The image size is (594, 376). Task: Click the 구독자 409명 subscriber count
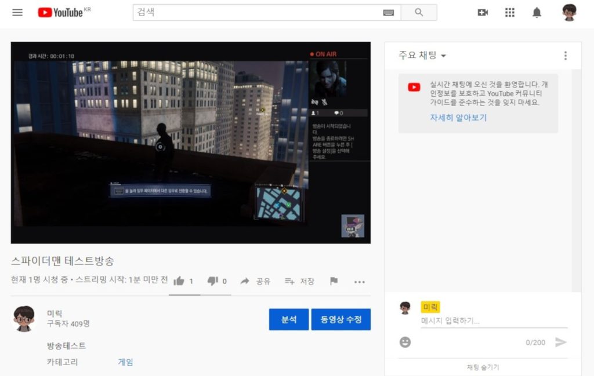tap(68, 324)
